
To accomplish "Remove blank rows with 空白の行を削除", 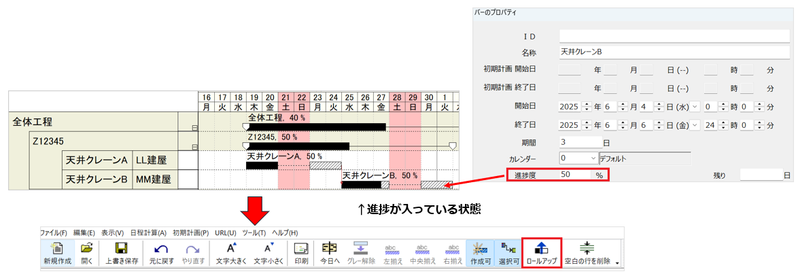I will point(587,253).
